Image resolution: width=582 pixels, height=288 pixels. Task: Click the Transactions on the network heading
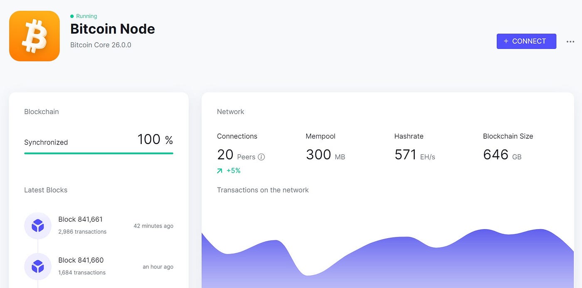263,190
